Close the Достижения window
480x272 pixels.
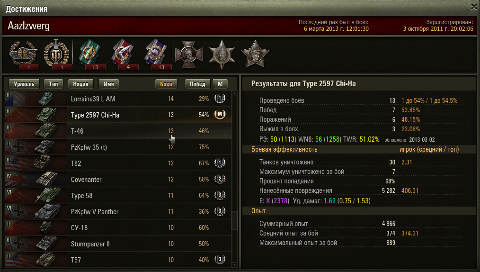(x=474, y=7)
